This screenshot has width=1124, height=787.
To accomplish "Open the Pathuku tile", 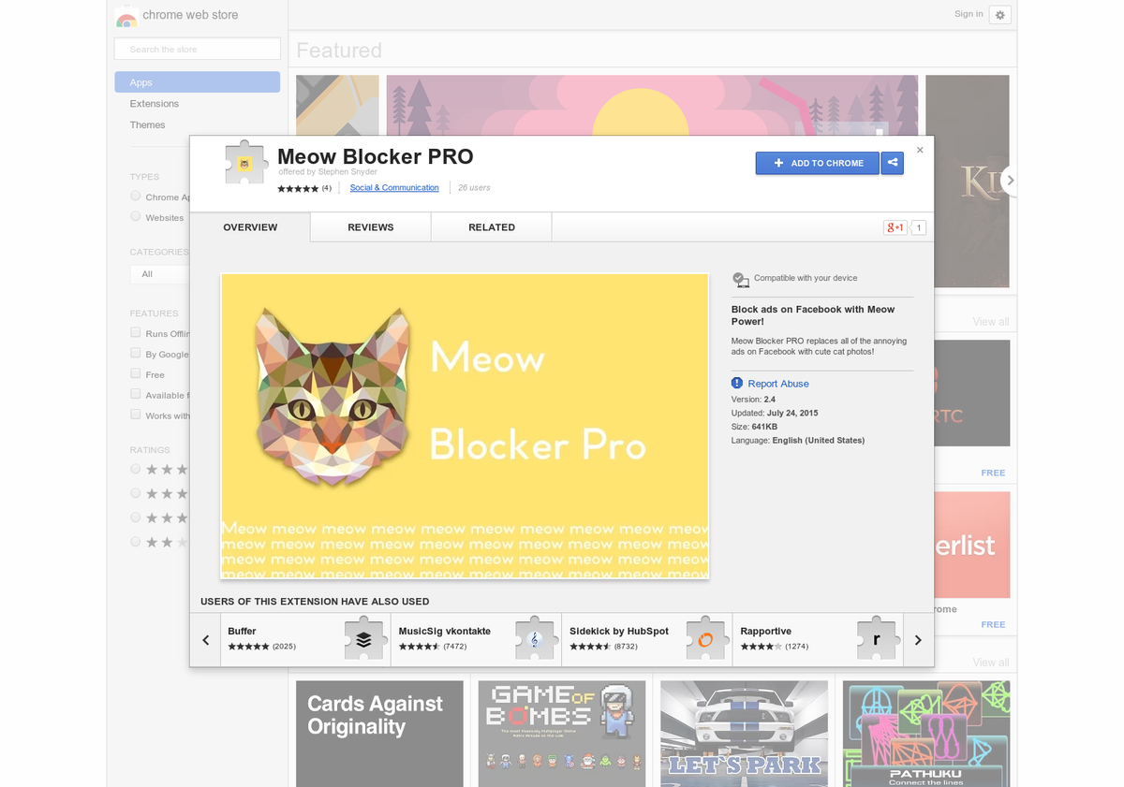I will coord(926,734).
